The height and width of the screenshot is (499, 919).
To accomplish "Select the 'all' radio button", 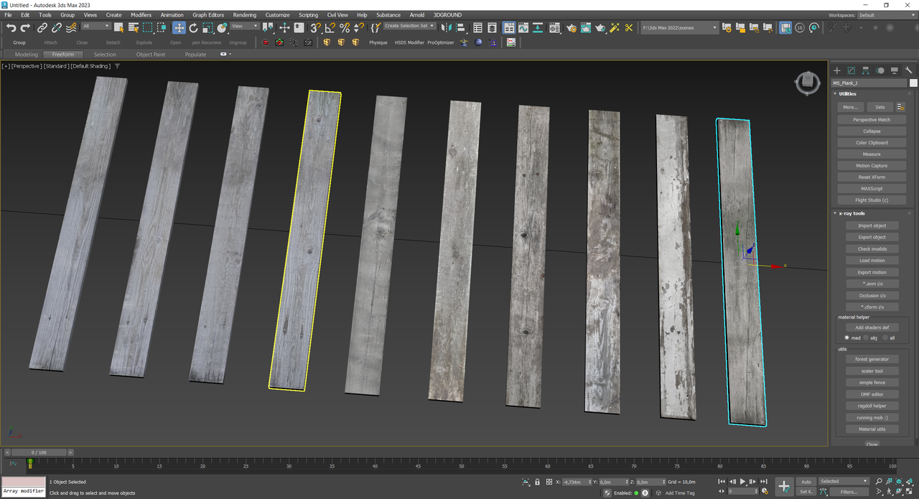I will click(x=885, y=337).
